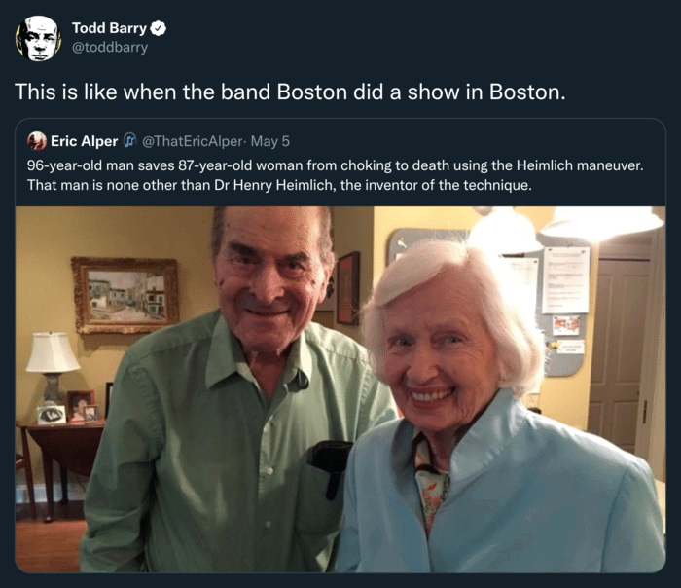Click the tweet text about the band Boston
The image size is (681, 588).
click(x=290, y=92)
